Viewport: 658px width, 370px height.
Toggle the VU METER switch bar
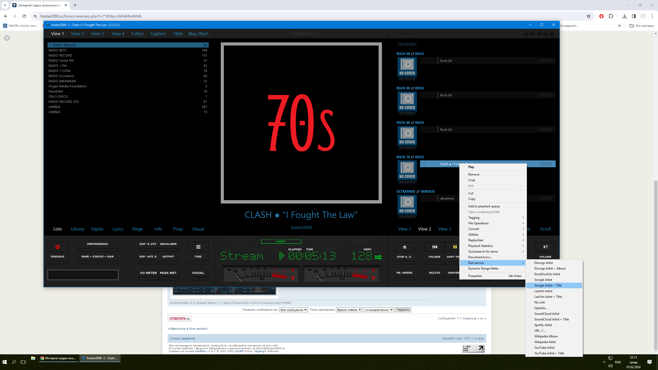click(148, 279)
